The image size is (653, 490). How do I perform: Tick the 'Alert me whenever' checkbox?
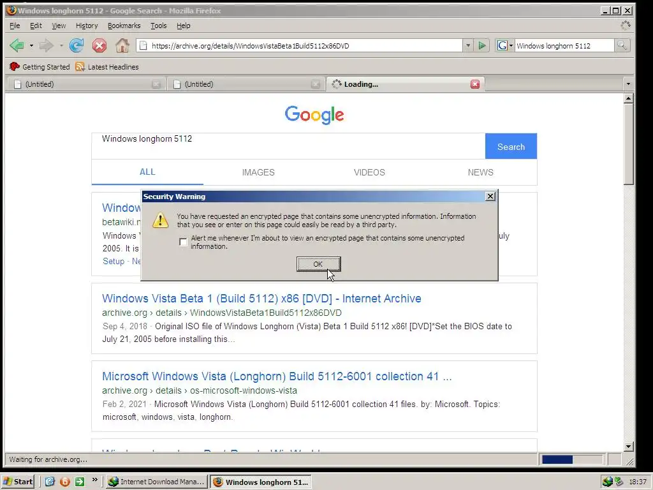point(183,242)
